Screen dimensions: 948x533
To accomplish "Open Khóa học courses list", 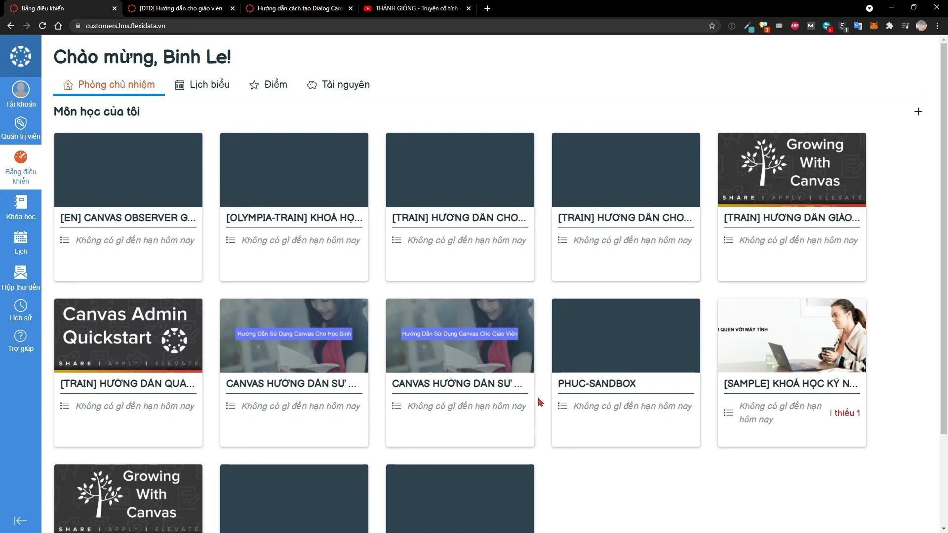I will pos(21,207).
